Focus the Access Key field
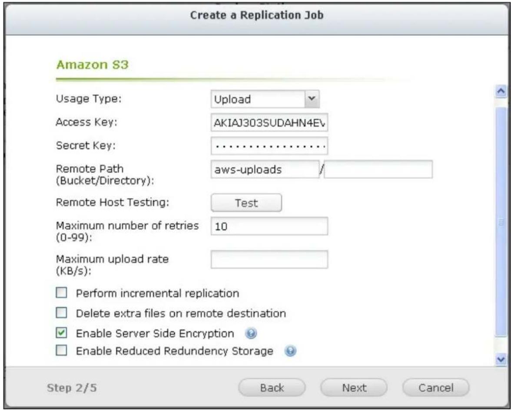 click(x=269, y=122)
